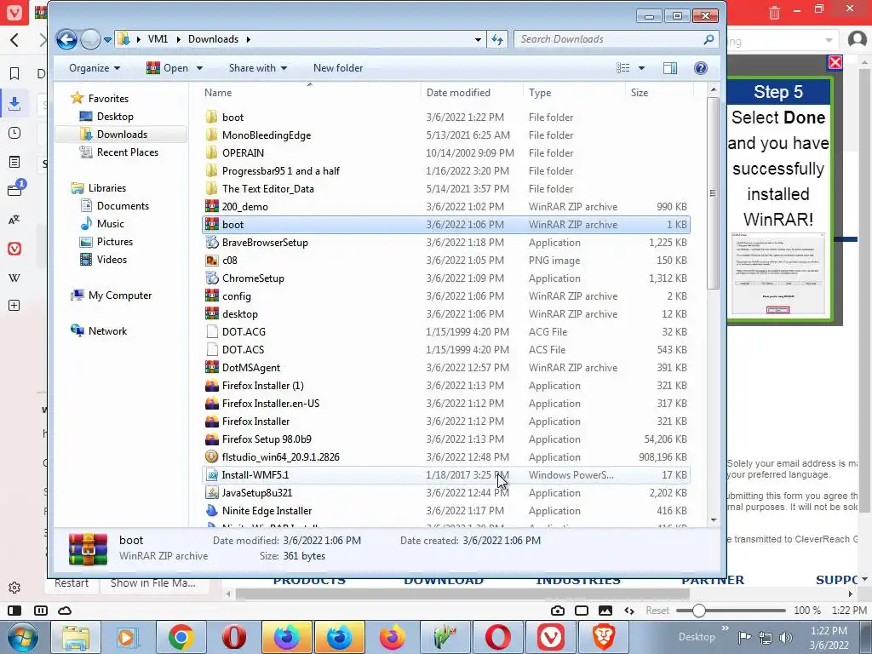Click Open with WinRAR toolbar button
The height and width of the screenshot is (654, 872).
click(x=168, y=68)
